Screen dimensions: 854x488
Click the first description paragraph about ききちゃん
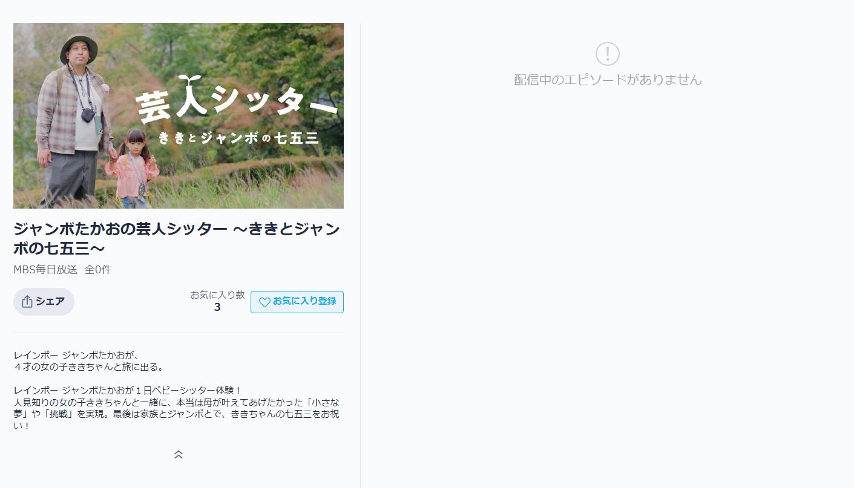[x=89, y=361]
